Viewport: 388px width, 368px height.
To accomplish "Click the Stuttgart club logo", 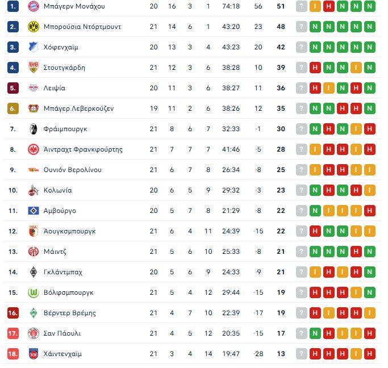I will (34, 68).
